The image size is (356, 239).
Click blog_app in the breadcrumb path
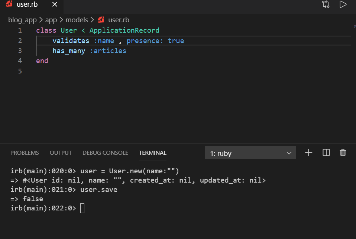(22, 20)
